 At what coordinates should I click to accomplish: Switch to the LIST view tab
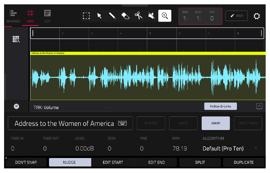tap(47, 16)
